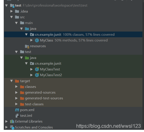Select the .idea label
Image resolution: width=144 pixels, height=132 pixels.
click(x=24, y=11)
